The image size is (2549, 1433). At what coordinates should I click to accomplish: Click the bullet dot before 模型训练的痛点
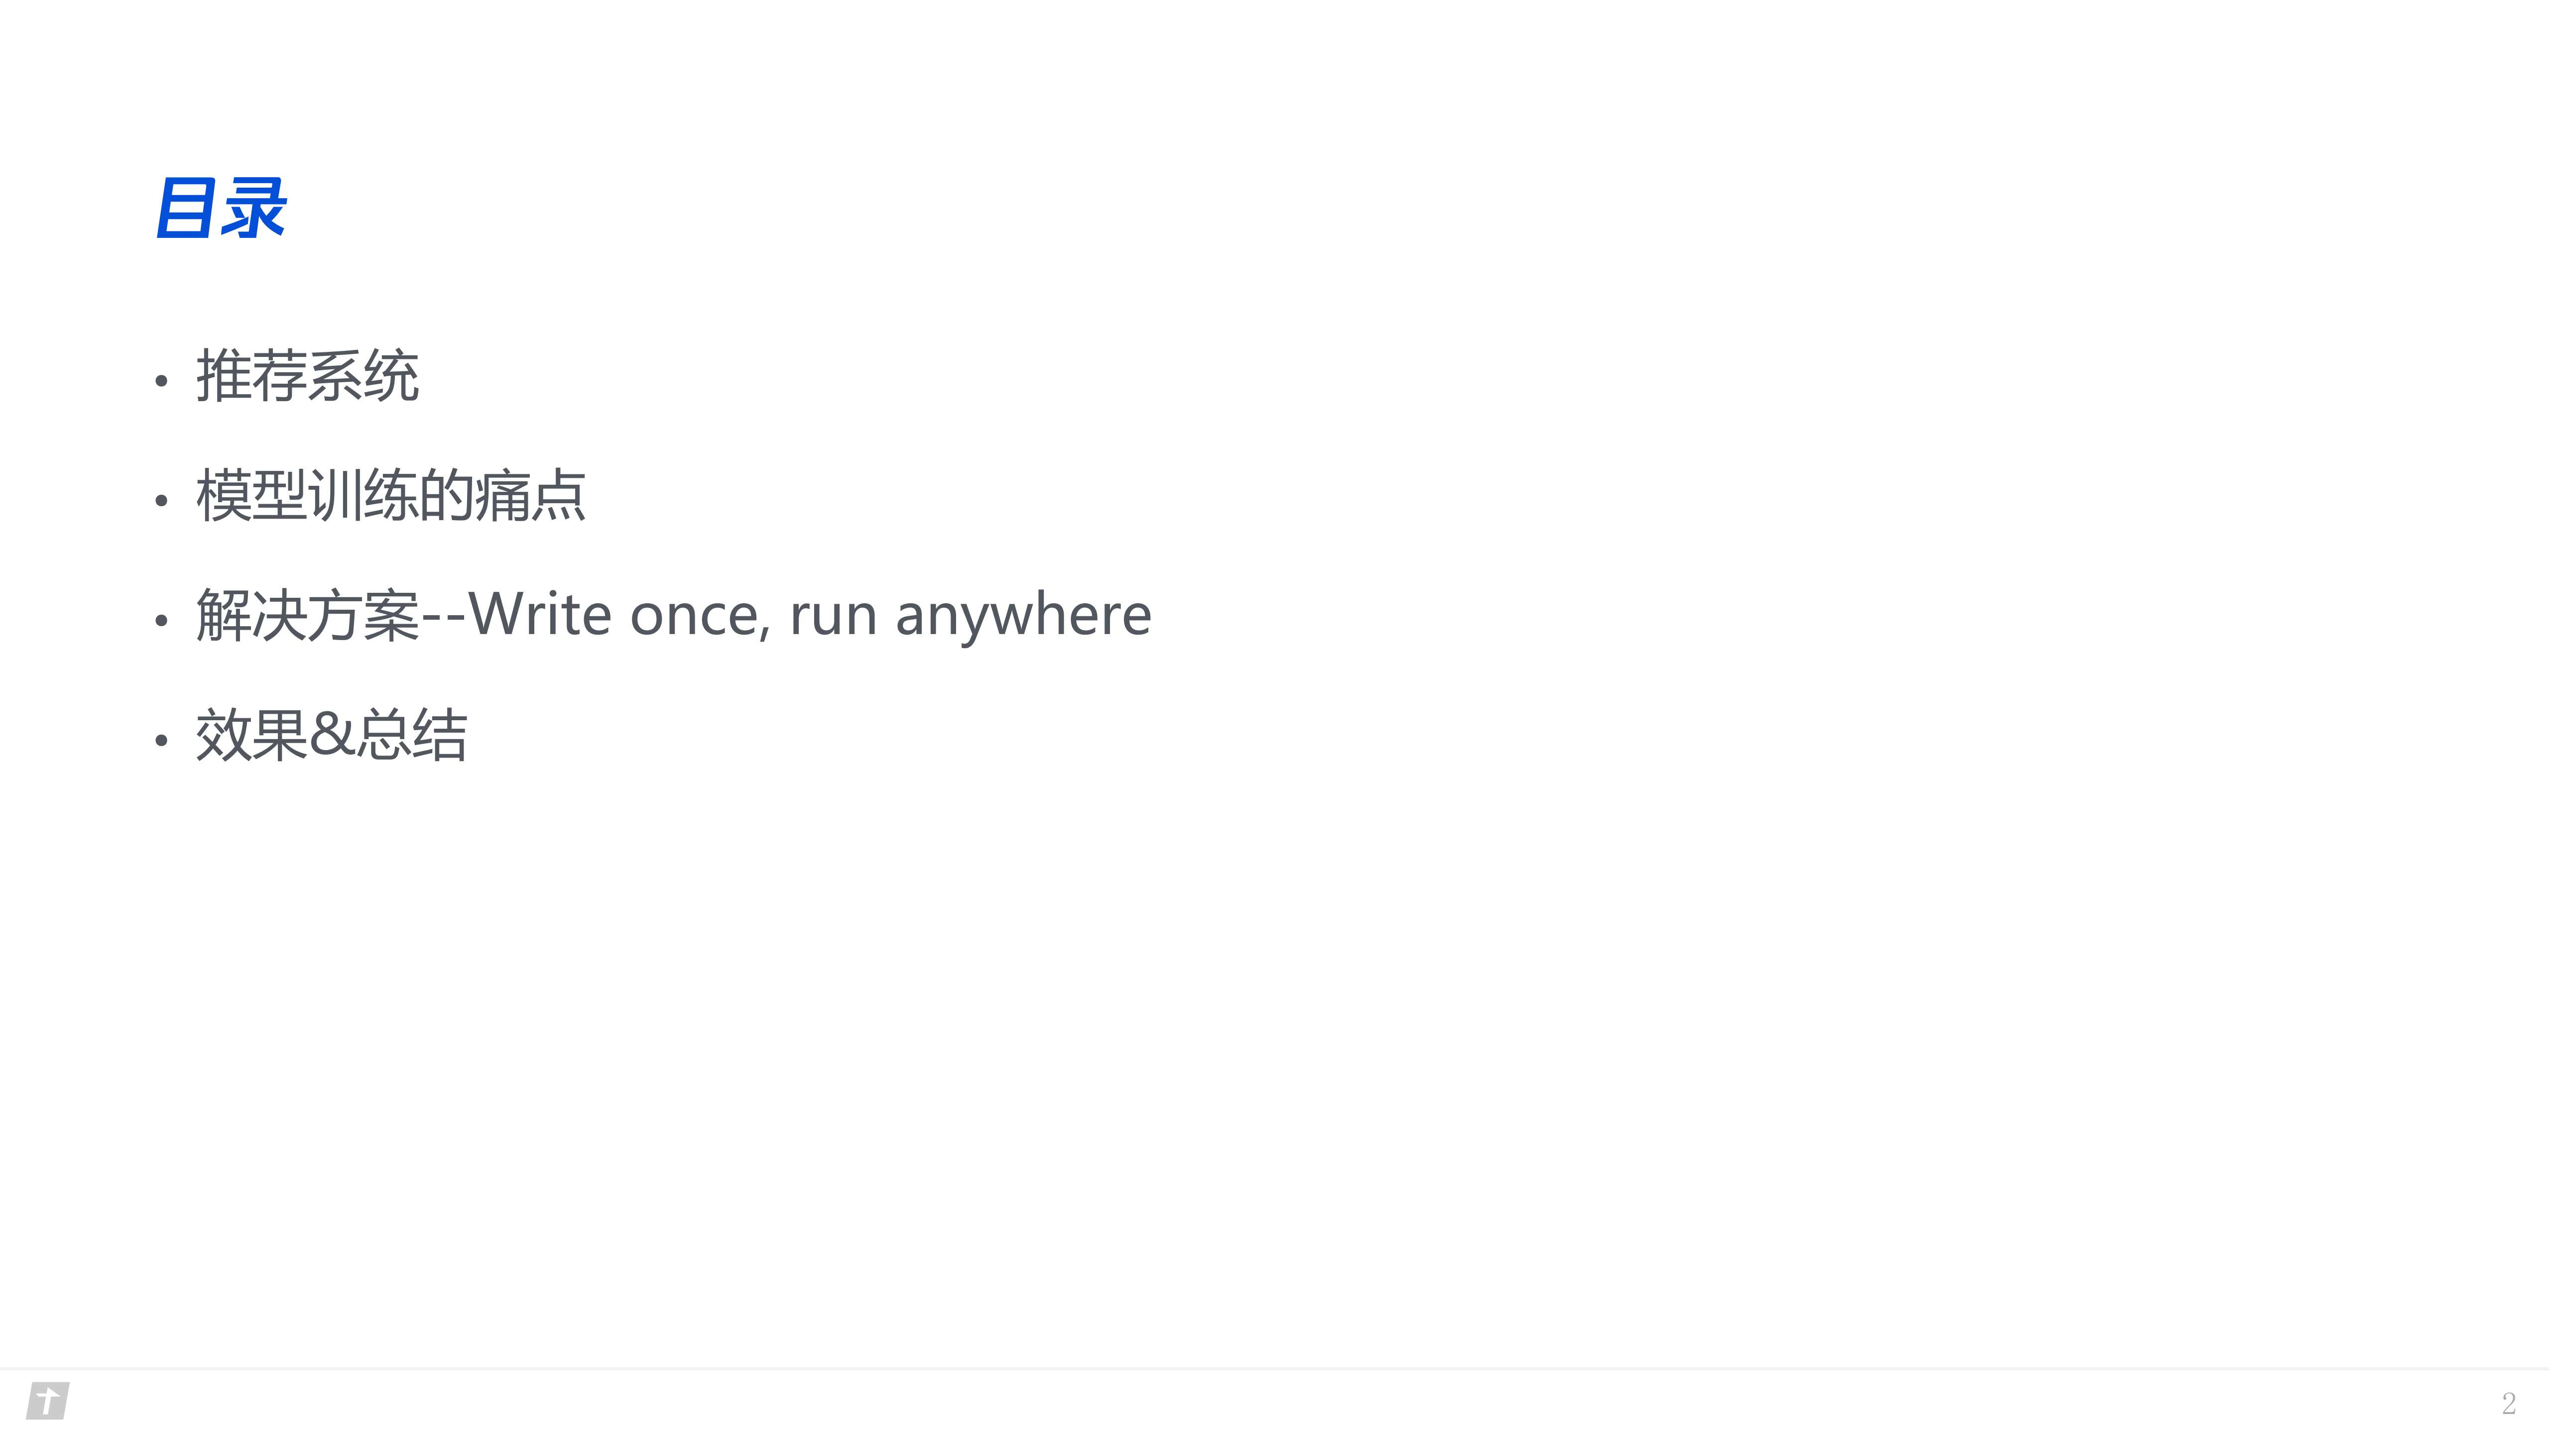(x=161, y=500)
